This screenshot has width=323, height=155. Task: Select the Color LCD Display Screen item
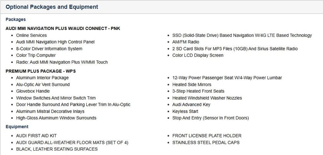pos(198,55)
